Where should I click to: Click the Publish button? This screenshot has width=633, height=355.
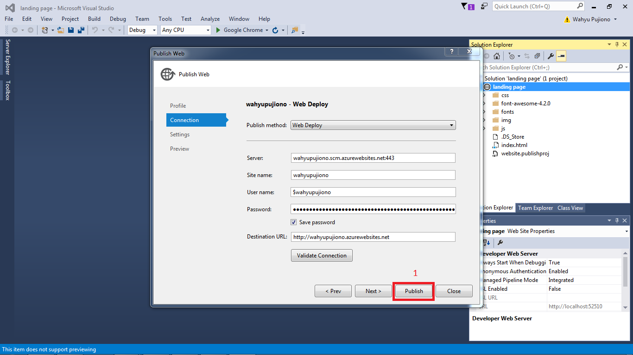(414, 291)
